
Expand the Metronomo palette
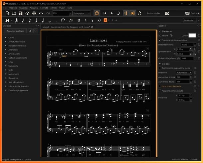[x=6, y=74]
